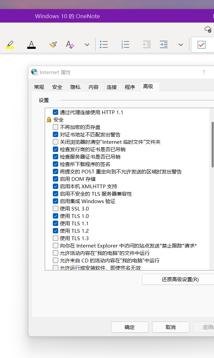Enable 不将加密的页存盘 option
The height and width of the screenshot is (358, 214).
point(56,127)
